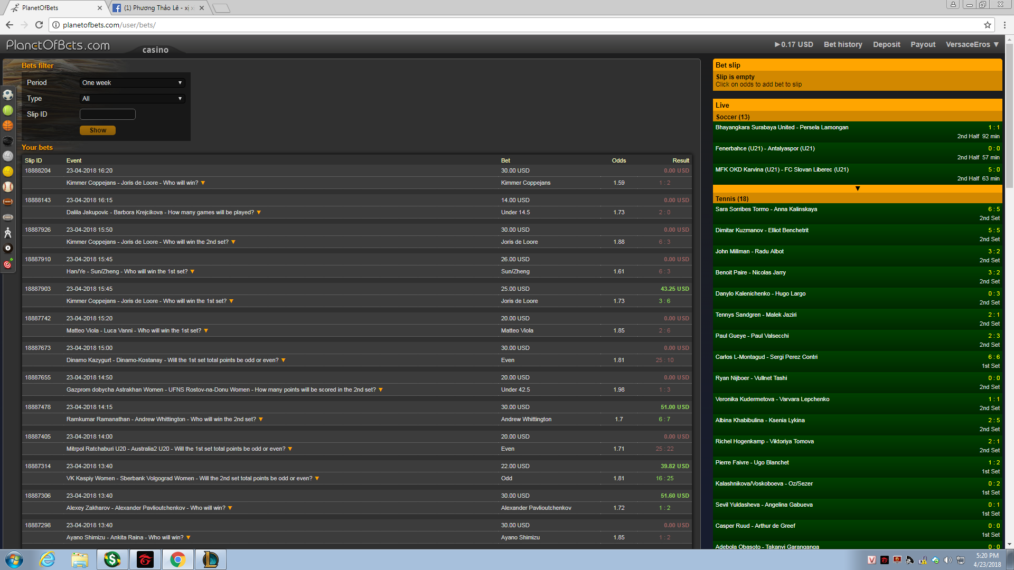1014x570 pixels.
Task: Open a new browser tab
Action: pos(221,8)
